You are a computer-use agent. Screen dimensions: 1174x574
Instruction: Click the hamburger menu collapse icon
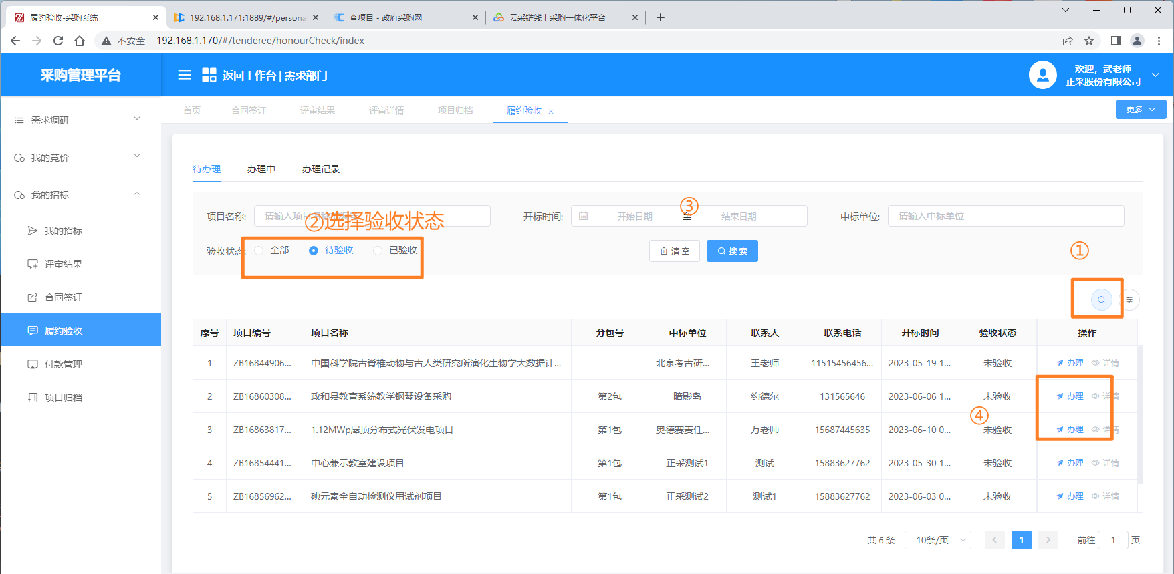pos(185,75)
